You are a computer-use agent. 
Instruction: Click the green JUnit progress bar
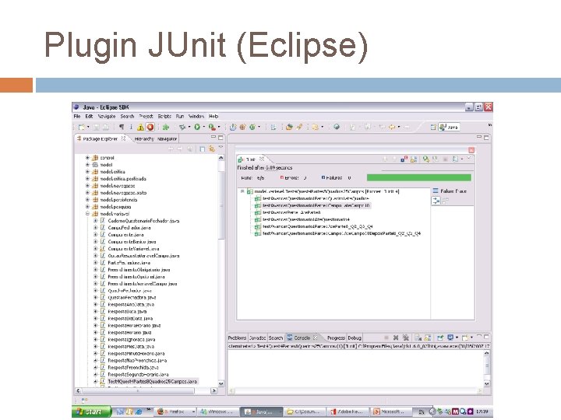pos(419,177)
